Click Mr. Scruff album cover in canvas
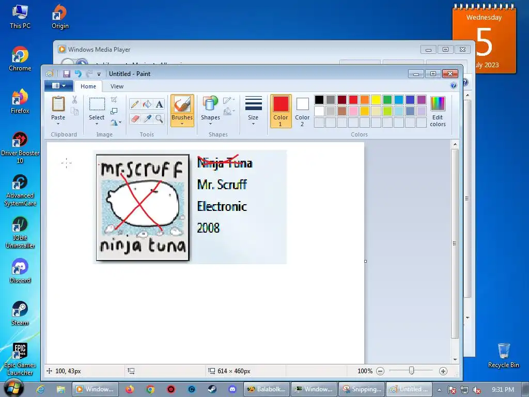This screenshot has height=397, width=529. click(143, 207)
